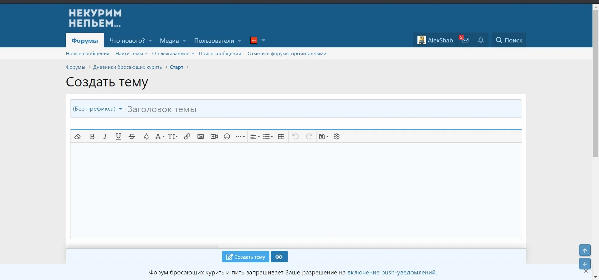The width and height of the screenshot is (599, 280).
Task: Toggle strikethrough formatting
Action: click(x=132, y=137)
